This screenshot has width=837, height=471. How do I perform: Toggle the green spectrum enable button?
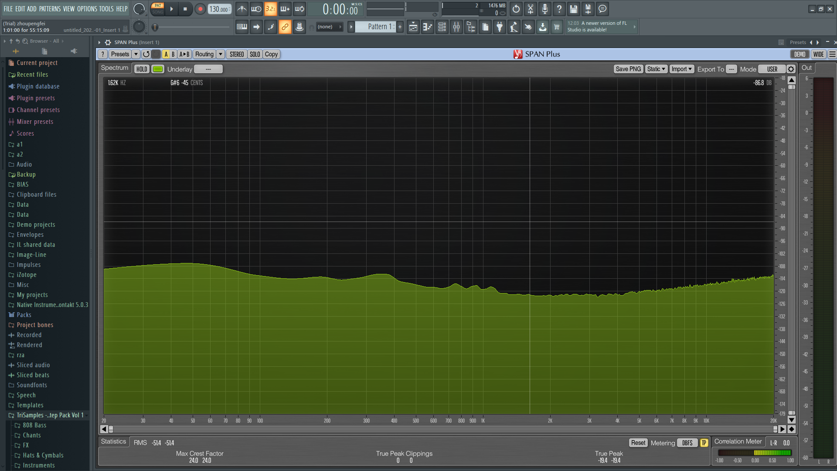pyautogui.click(x=158, y=69)
